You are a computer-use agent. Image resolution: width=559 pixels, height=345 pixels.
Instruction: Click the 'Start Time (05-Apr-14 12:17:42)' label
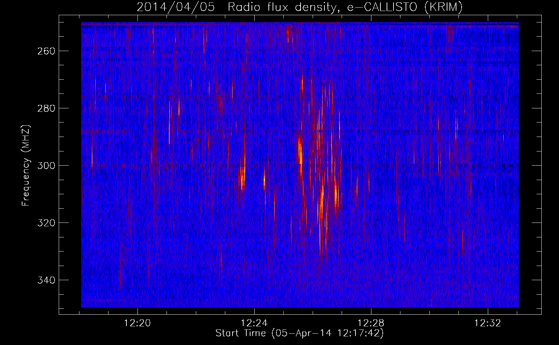[x=300, y=333]
